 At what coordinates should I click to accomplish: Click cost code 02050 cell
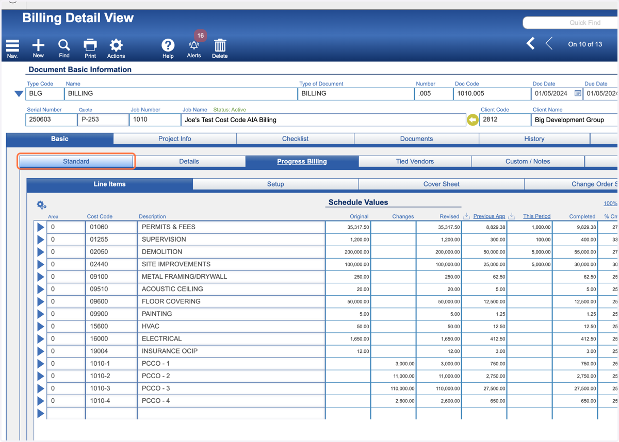point(111,252)
